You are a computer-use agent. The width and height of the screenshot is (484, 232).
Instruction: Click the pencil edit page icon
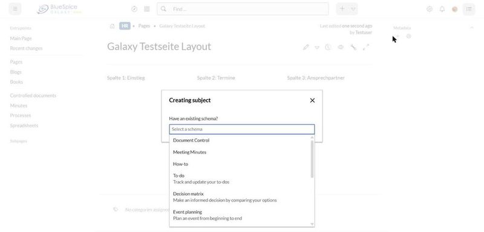click(x=306, y=47)
